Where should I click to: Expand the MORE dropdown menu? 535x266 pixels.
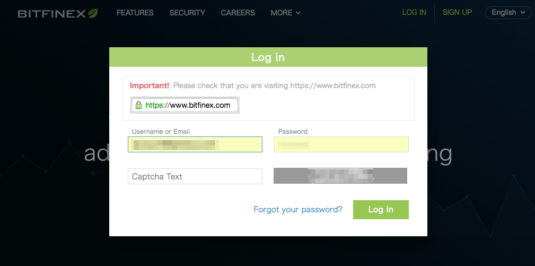286,13
